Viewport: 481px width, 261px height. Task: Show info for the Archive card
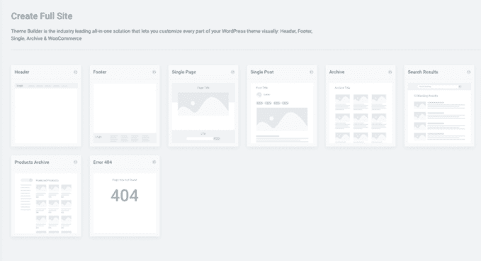390,72
